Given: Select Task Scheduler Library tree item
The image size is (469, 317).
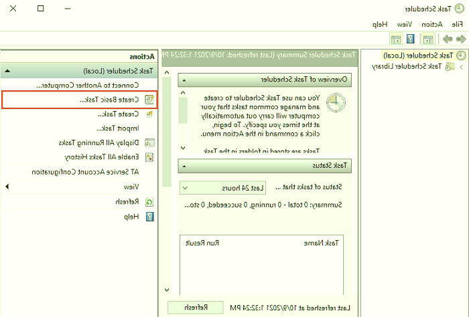Looking at the screenshot, I should pos(407,66).
